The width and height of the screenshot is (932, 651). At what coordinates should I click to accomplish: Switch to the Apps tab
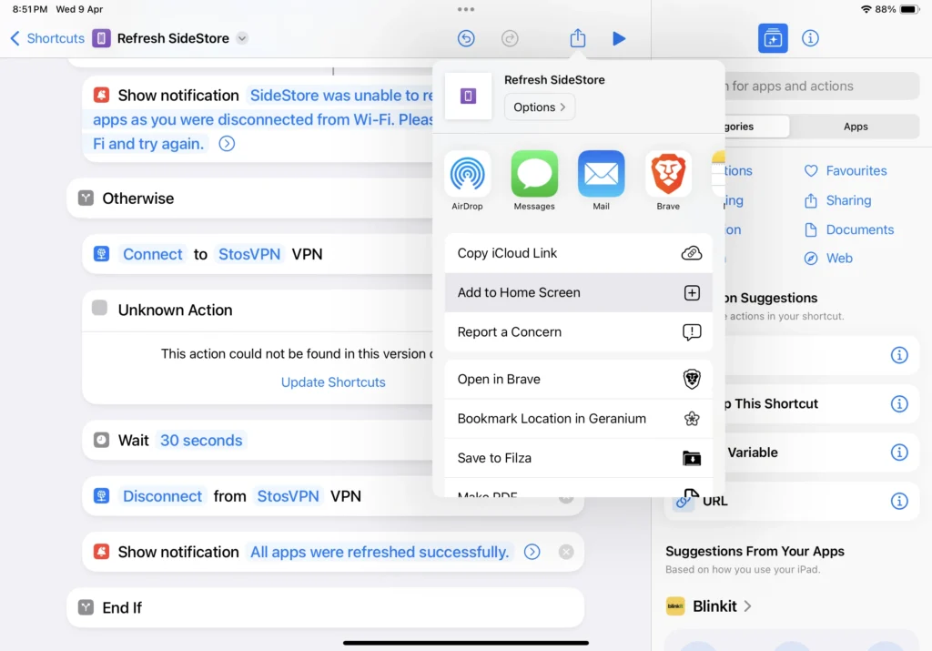(856, 127)
